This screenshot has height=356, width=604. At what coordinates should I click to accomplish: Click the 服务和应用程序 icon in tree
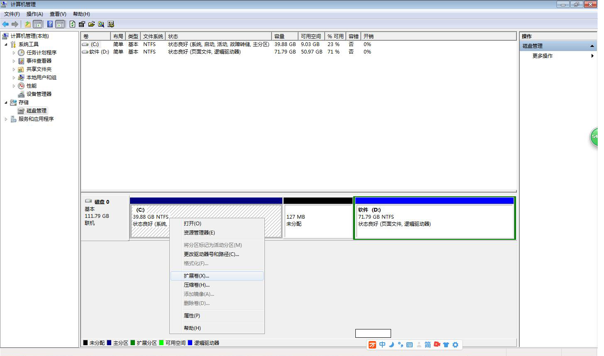point(13,119)
